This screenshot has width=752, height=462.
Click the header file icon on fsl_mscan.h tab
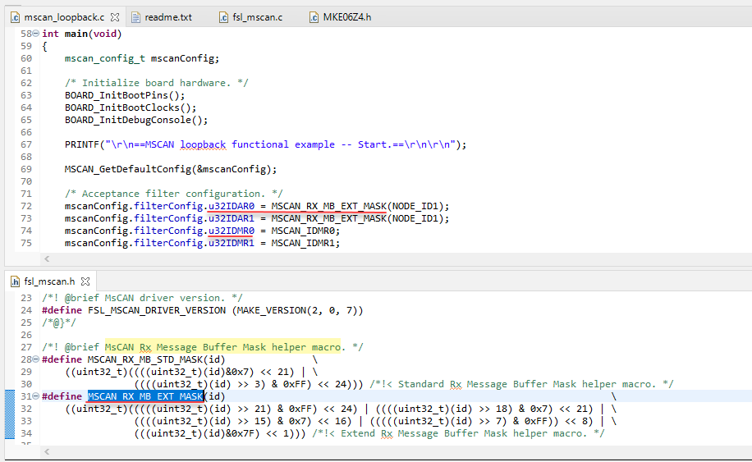[16, 281]
